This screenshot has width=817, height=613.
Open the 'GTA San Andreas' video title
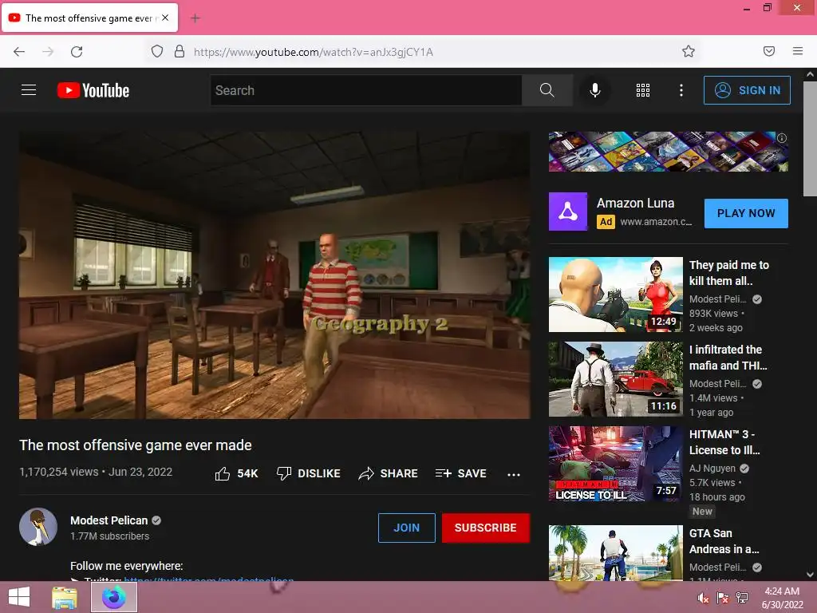tap(724, 541)
